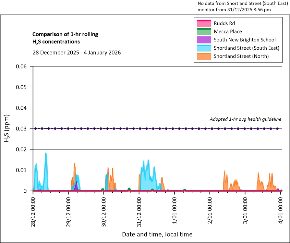Click the orange Shortland Street (North) swatch
290x243 pixels.
point(203,56)
